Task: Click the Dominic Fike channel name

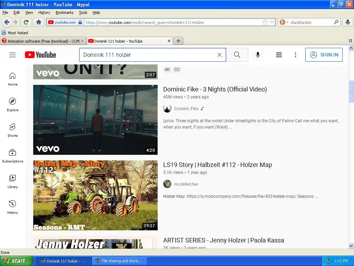Action: click(x=186, y=109)
